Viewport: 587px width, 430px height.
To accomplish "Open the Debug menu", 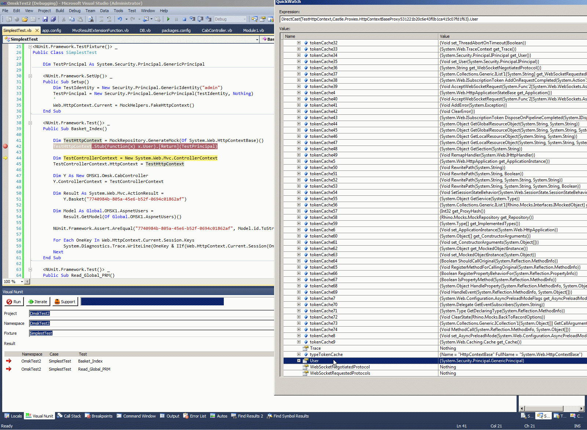I will [74, 11].
